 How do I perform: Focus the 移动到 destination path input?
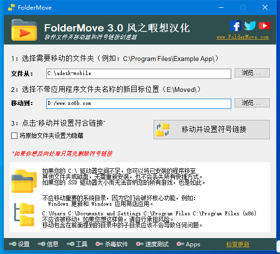[139, 104]
